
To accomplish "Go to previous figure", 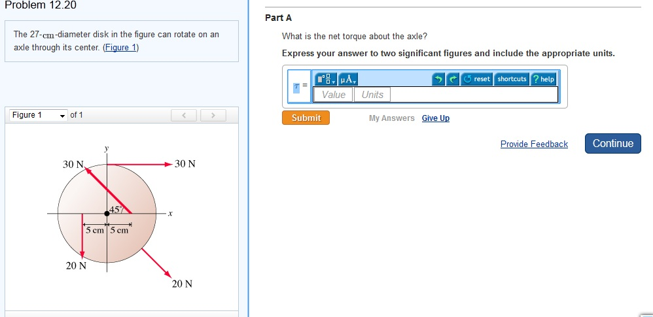I will pyautogui.click(x=185, y=116).
